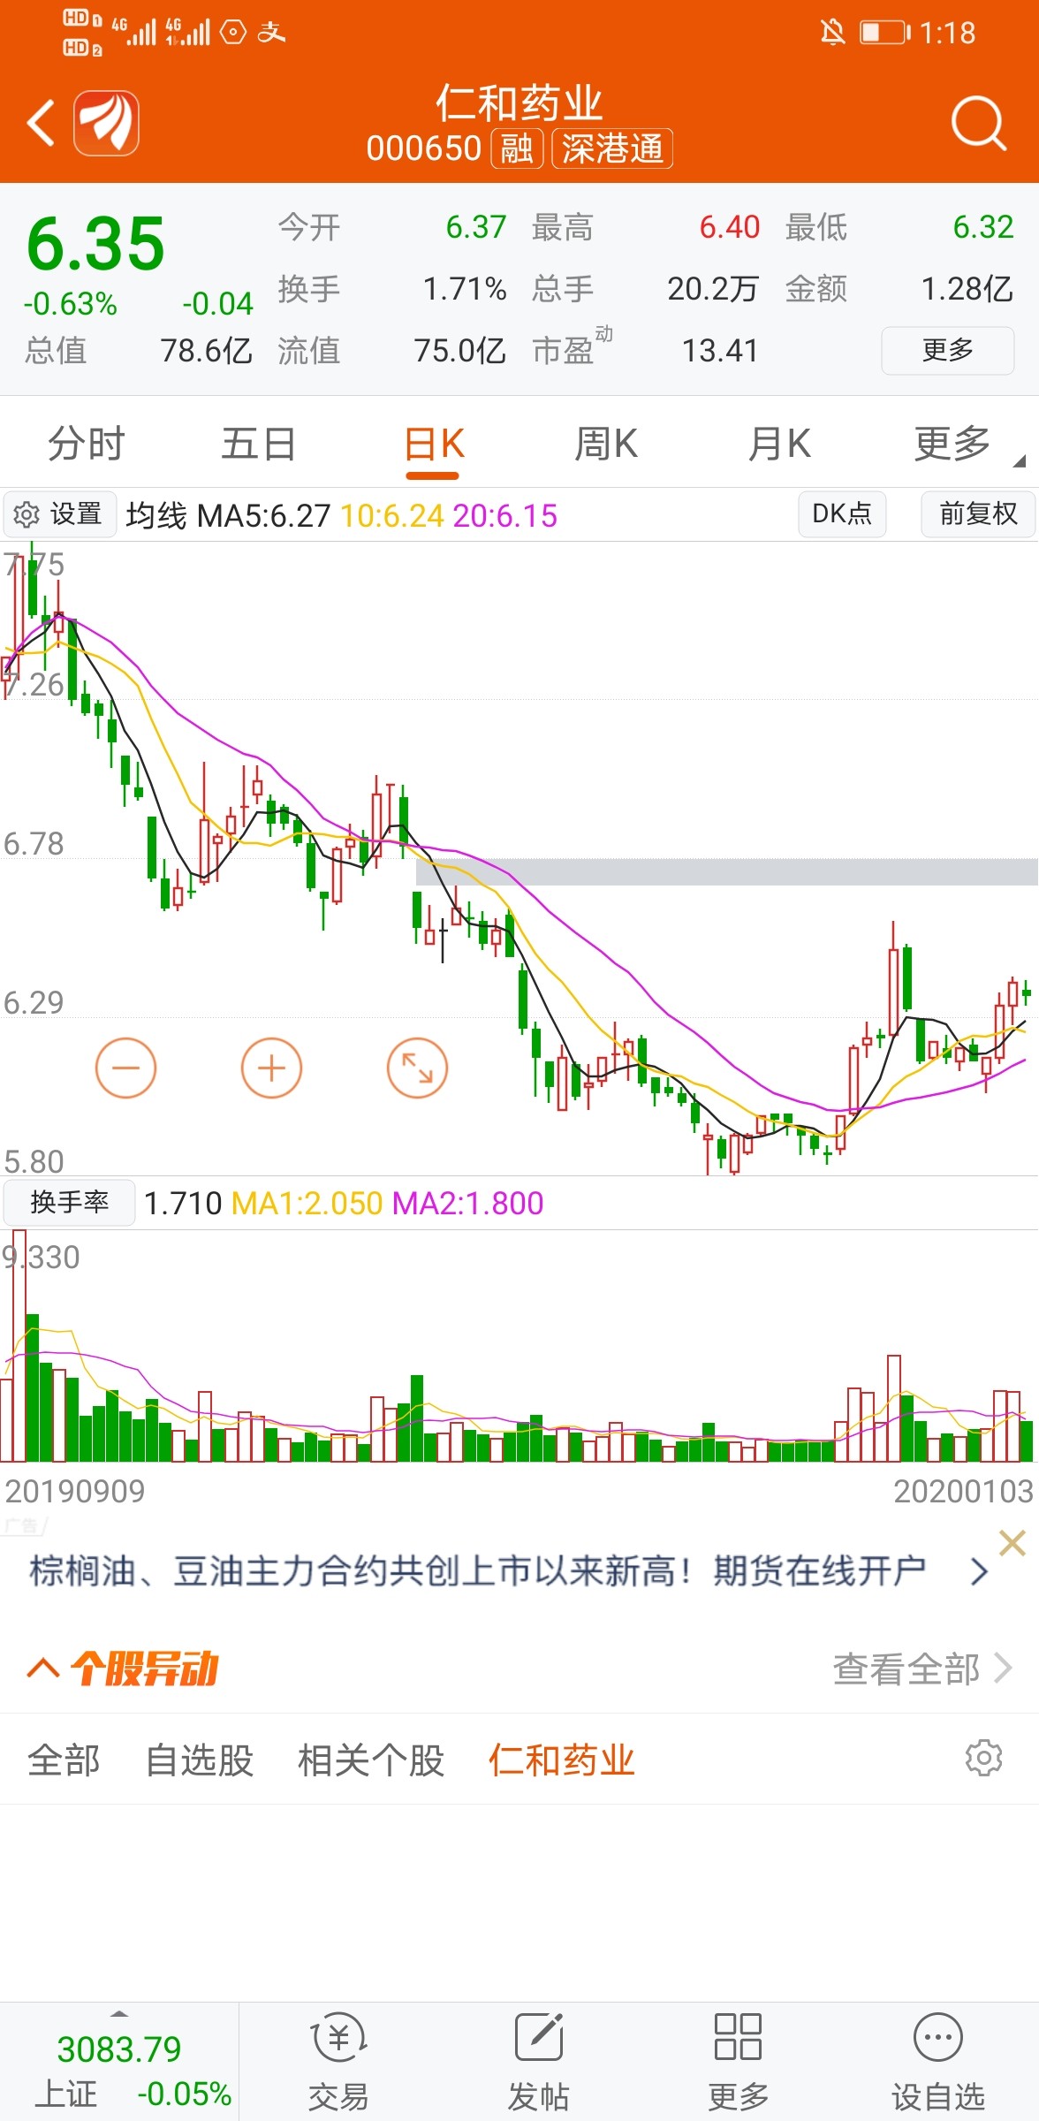Screen dimensions: 1039x2121
Task: Switch to 周K weekly chart tab
Action: coord(606,444)
